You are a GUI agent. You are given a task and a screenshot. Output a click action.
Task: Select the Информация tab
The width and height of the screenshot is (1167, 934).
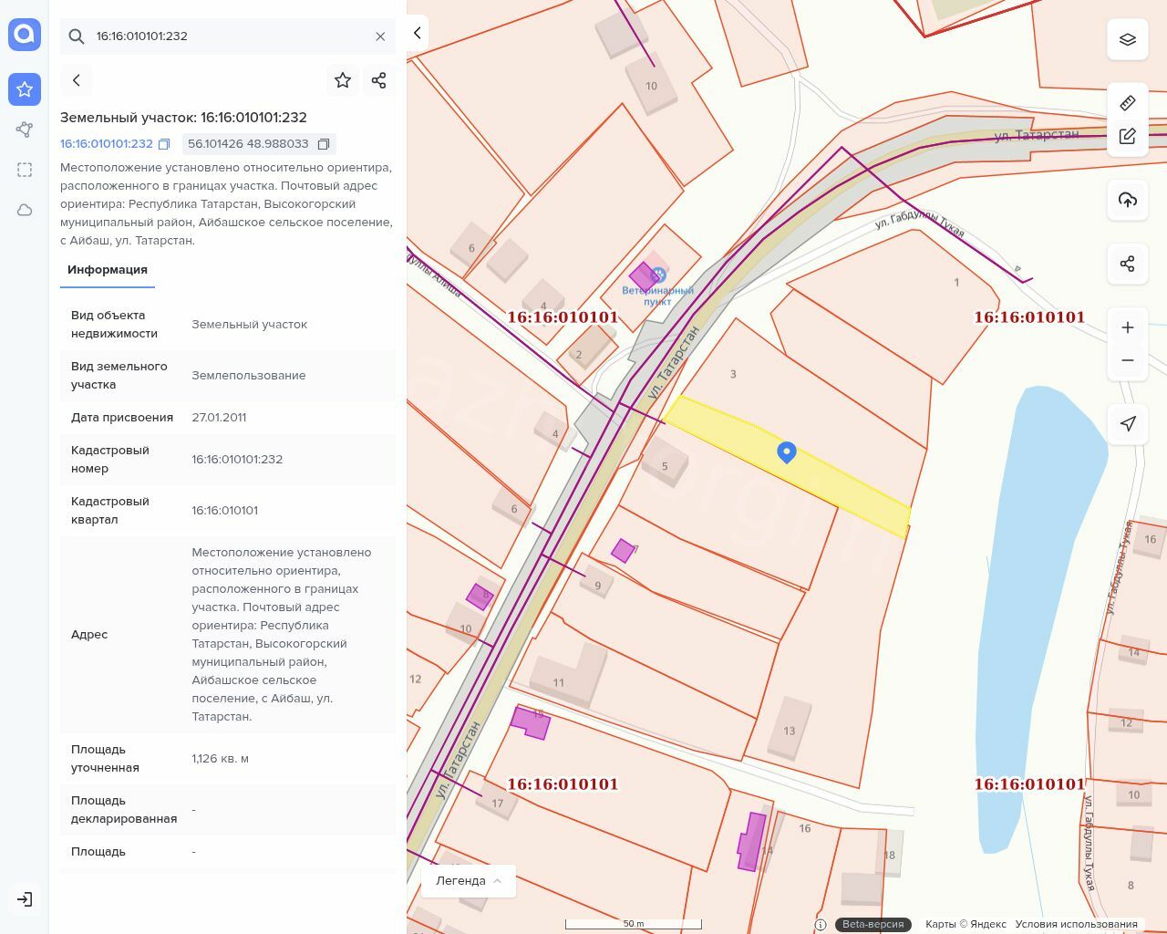108,270
